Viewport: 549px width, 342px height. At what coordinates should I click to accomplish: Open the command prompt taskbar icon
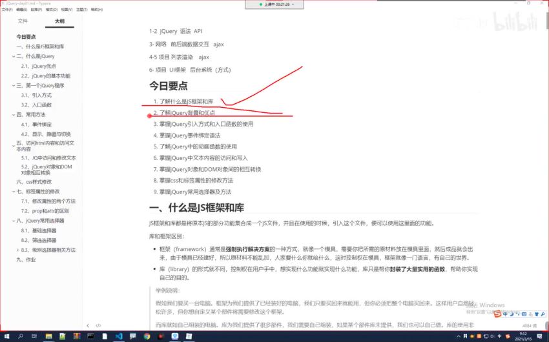[x=90, y=336]
